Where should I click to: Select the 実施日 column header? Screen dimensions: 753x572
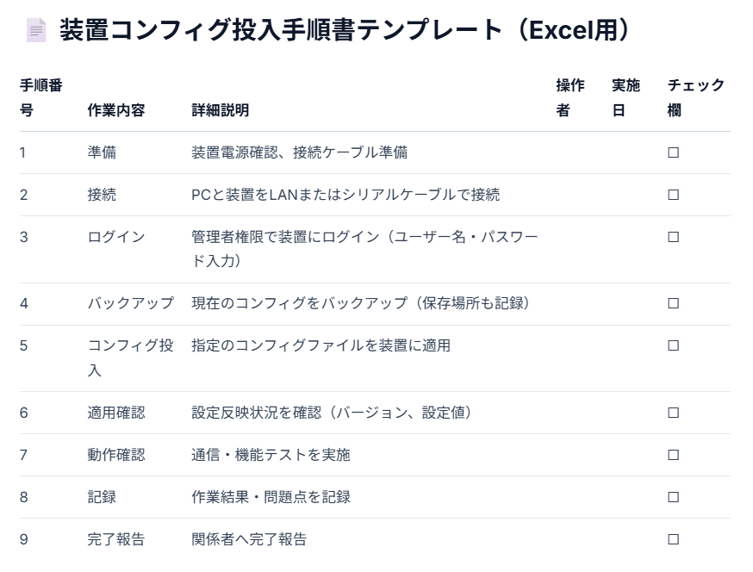point(625,98)
